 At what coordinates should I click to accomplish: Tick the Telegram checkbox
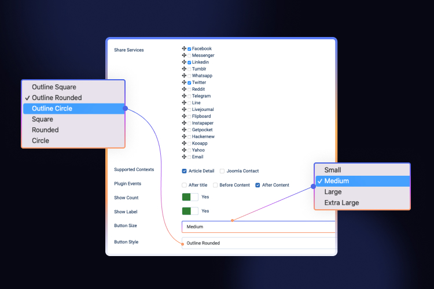coord(189,97)
